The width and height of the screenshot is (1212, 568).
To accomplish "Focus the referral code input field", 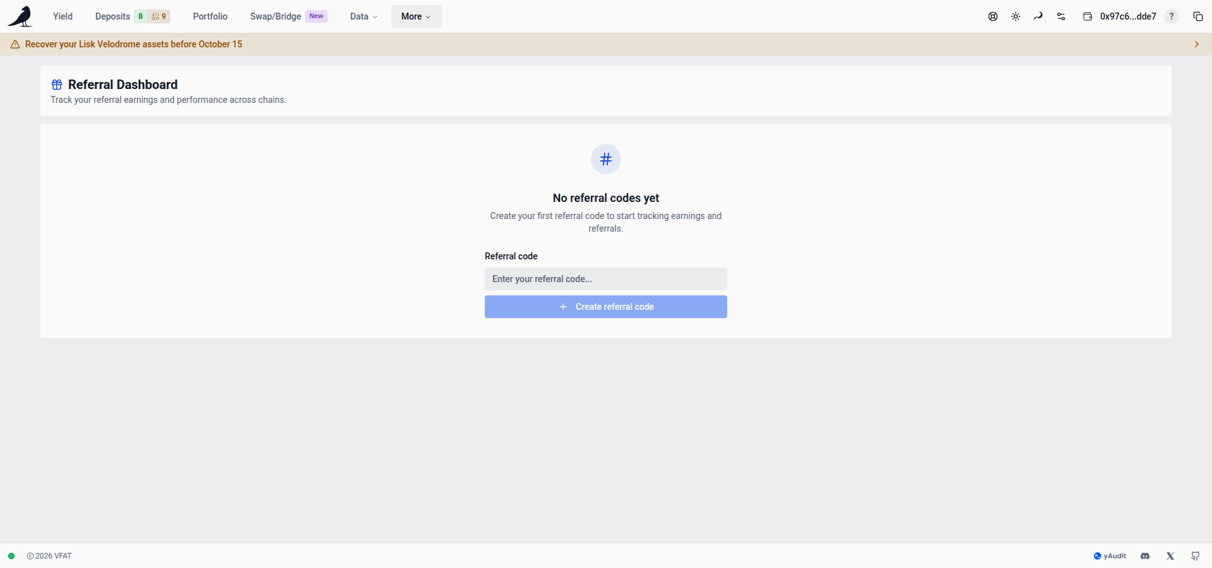I will point(606,279).
